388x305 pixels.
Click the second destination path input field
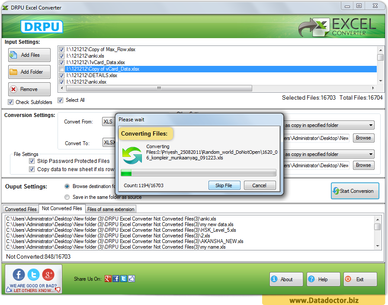click(x=316, y=165)
